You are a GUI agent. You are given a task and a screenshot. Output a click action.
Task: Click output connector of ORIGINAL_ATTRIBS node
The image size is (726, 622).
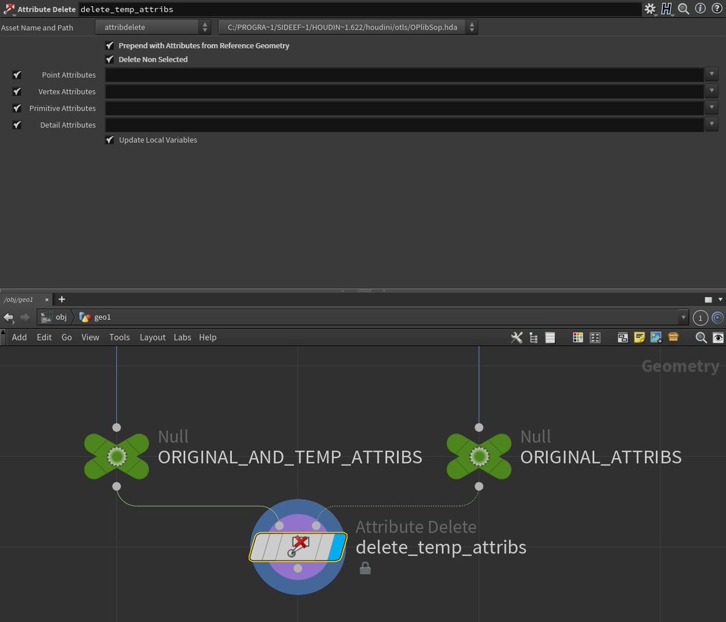coord(479,486)
